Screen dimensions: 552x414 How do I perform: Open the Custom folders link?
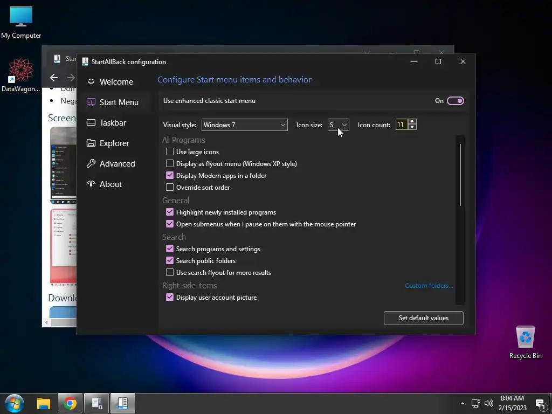[429, 286]
